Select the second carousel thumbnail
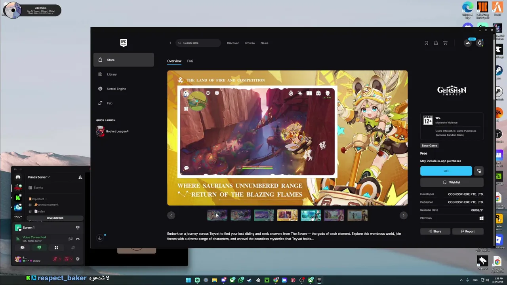The image size is (507, 285). tap(240, 215)
